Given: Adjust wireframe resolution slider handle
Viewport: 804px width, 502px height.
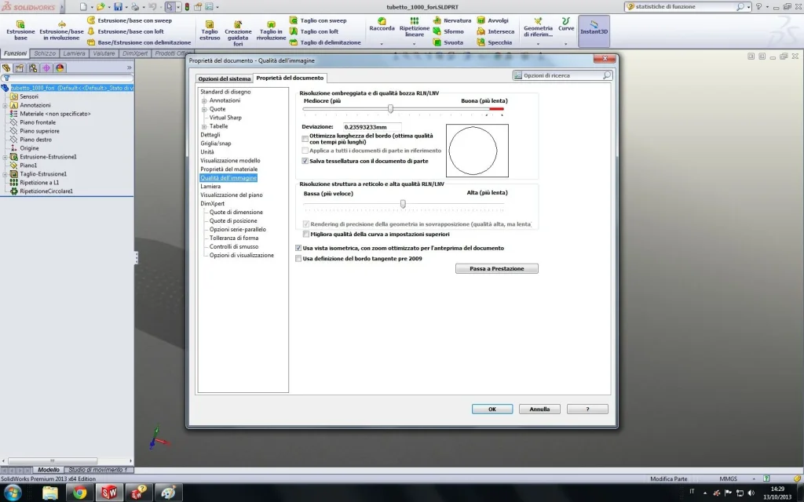Looking at the screenshot, I should click(403, 204).
